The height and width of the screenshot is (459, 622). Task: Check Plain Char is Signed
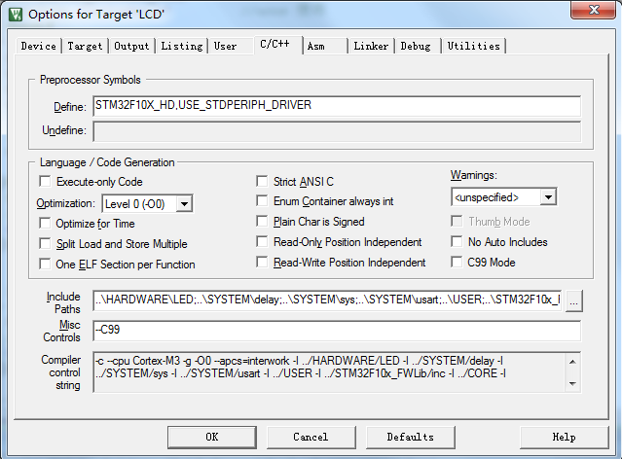[x=262, y=221]
